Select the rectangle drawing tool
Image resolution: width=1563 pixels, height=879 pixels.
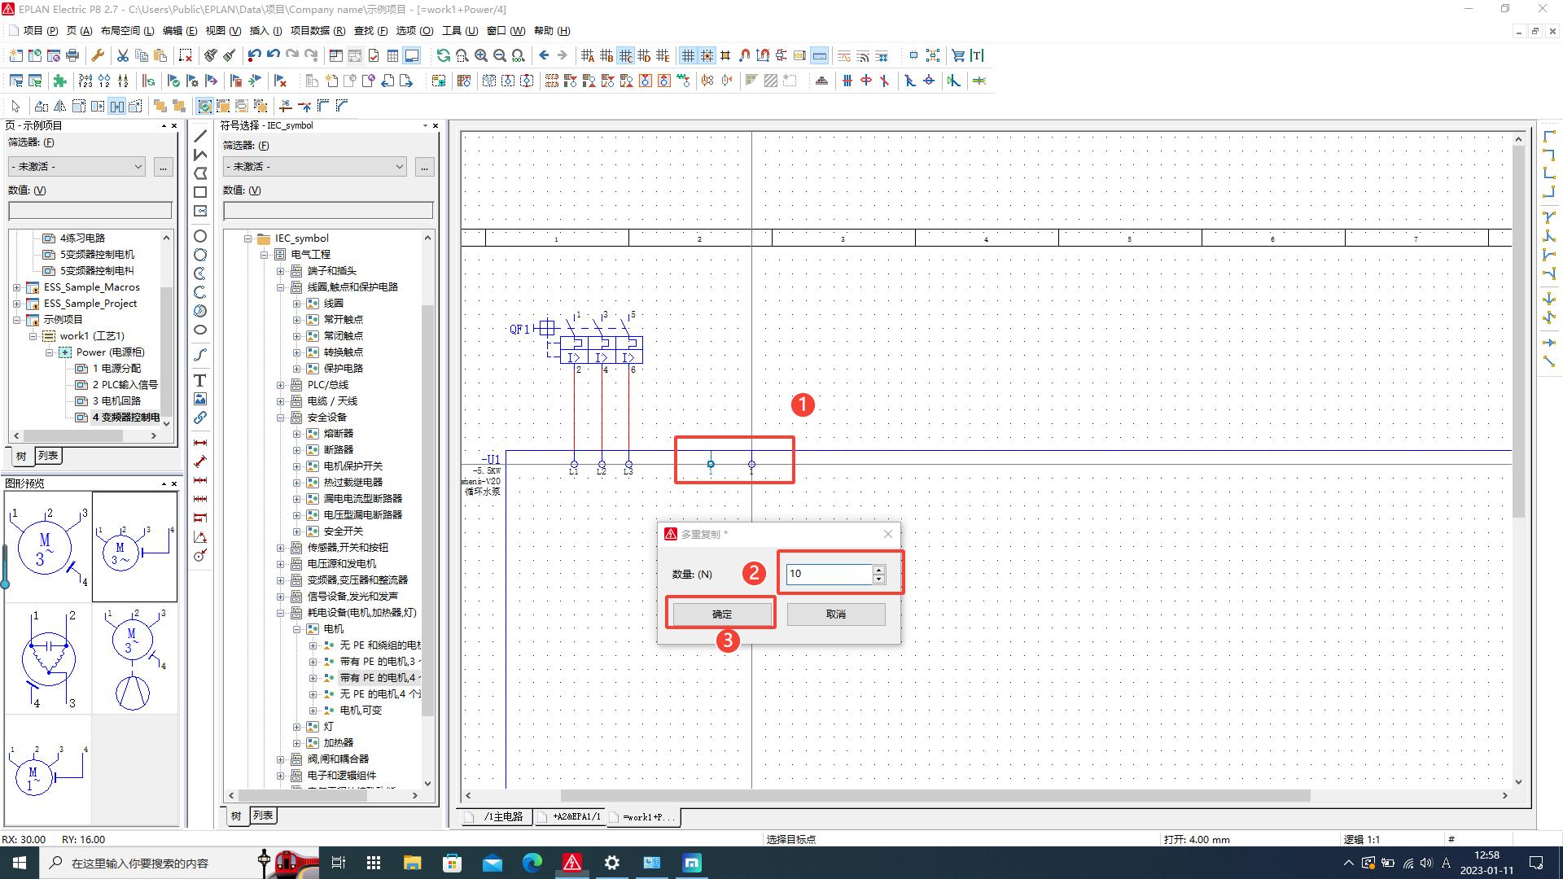(199, 192)
